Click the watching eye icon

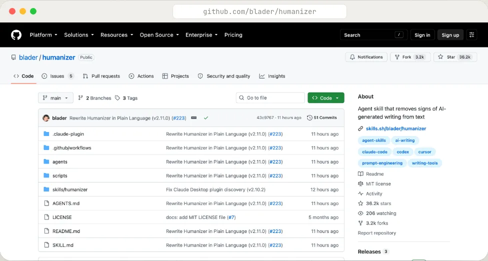click(360, 213)
